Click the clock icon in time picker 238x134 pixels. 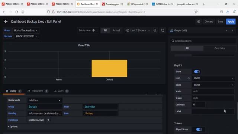tap(128, 31)
